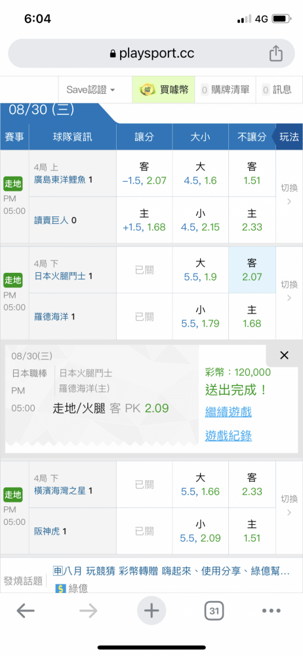The height and width of the screenshot is (656, 303).
Task: Open a new tab with the plus button
Action: point(151,611)
